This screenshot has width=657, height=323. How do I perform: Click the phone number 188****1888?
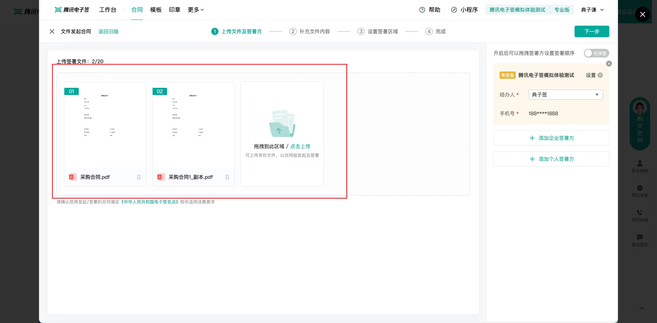543,113
